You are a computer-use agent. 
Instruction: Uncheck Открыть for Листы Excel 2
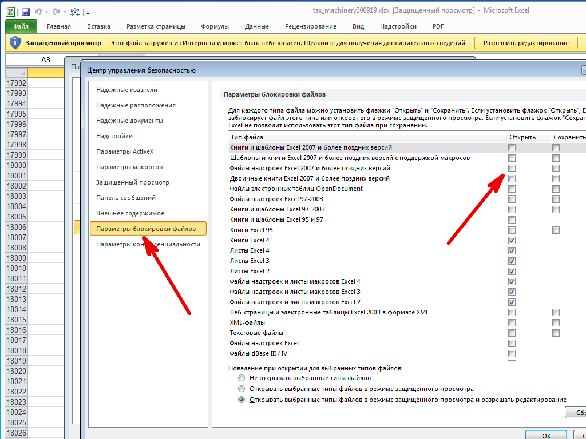click(512, 271)
